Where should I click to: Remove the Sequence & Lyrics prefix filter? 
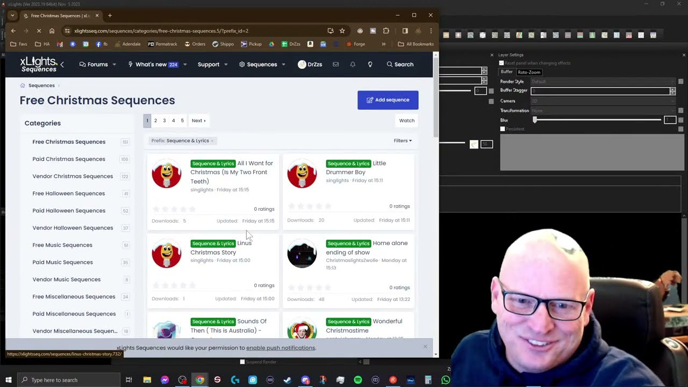point(212,141)
